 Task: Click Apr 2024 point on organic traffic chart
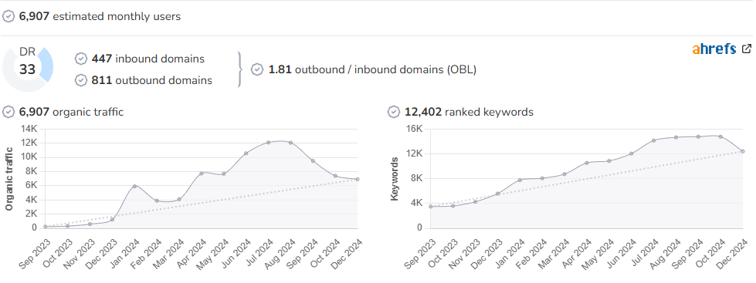tap(202, 174)
